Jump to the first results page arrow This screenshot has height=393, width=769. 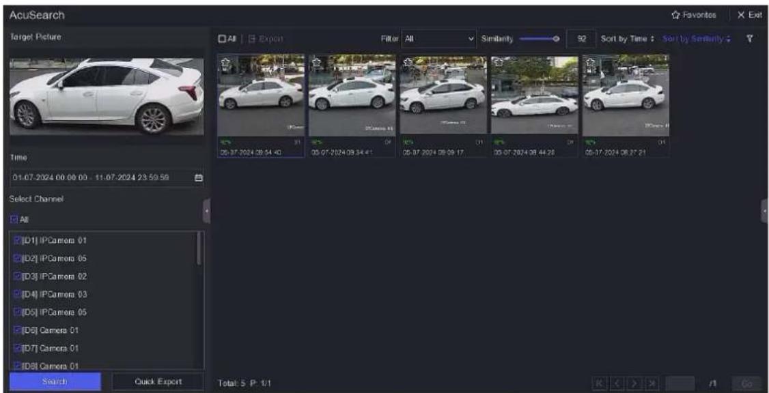click(x=600, y=381)
